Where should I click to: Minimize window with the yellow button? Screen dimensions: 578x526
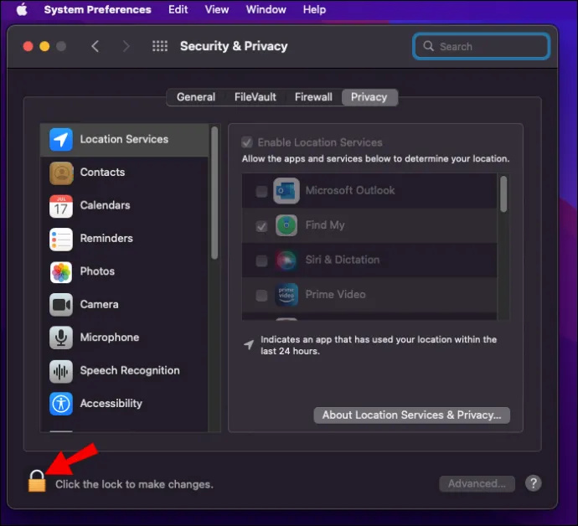[44, 46]
